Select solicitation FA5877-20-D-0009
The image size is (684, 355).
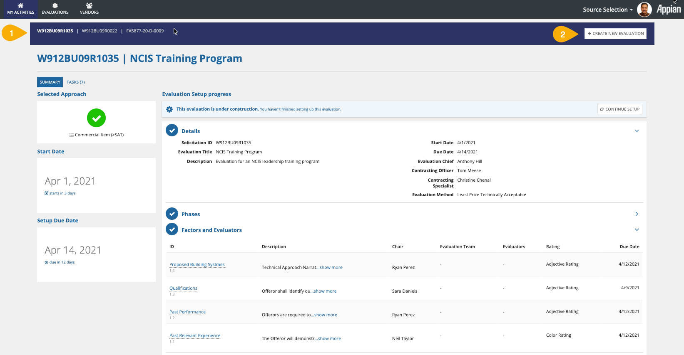point(145,31)
